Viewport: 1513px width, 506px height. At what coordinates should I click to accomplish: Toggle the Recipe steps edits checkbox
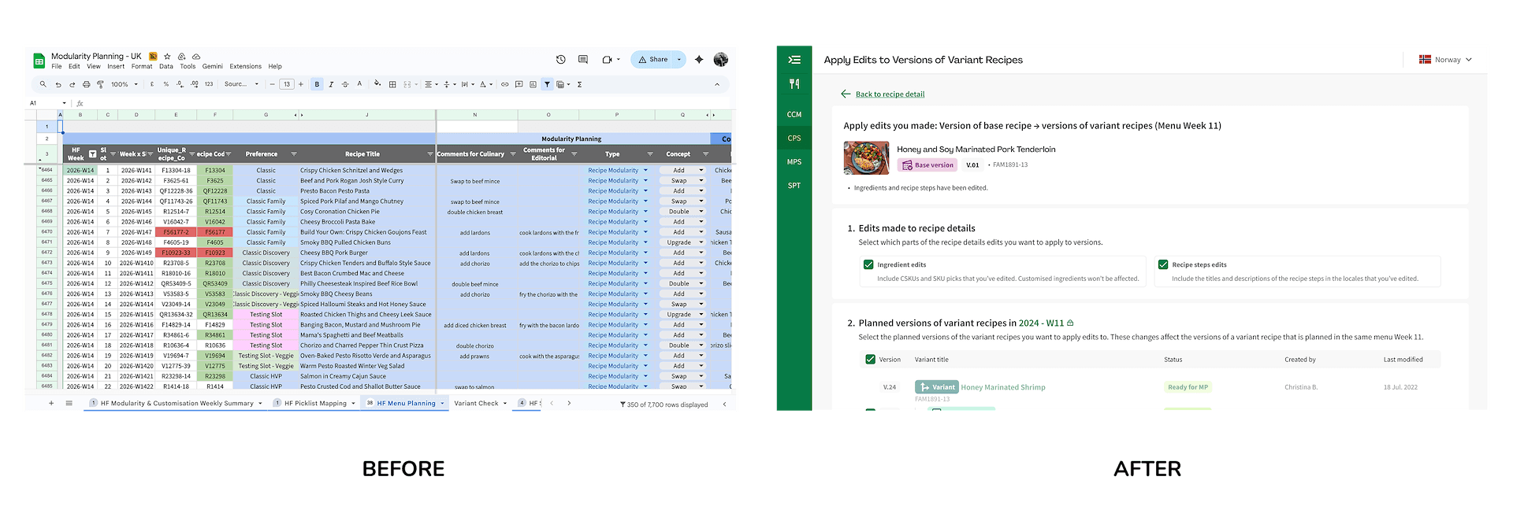[1163, 265]
